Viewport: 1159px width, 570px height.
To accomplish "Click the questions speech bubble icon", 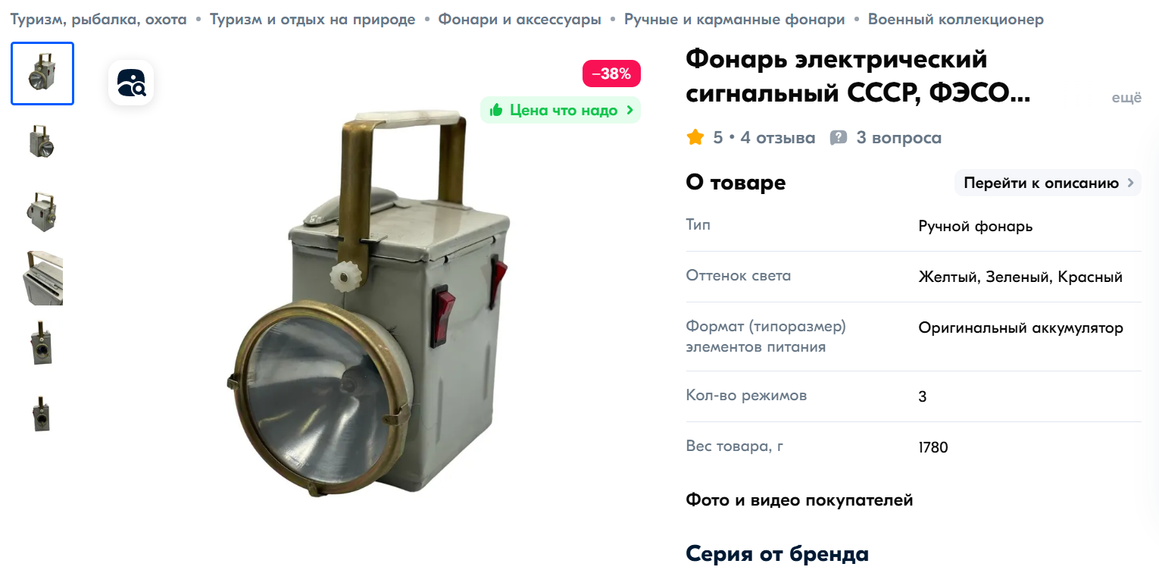I will [839, 138].
